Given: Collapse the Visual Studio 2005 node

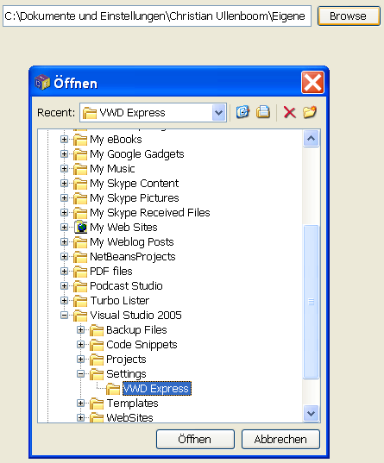Looking at the screenshot, I should (64, 315).
